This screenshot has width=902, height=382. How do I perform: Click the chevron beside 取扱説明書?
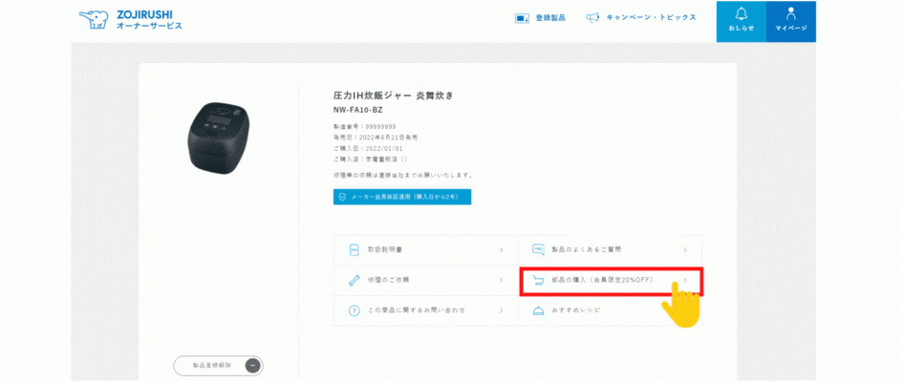(501, 250)
